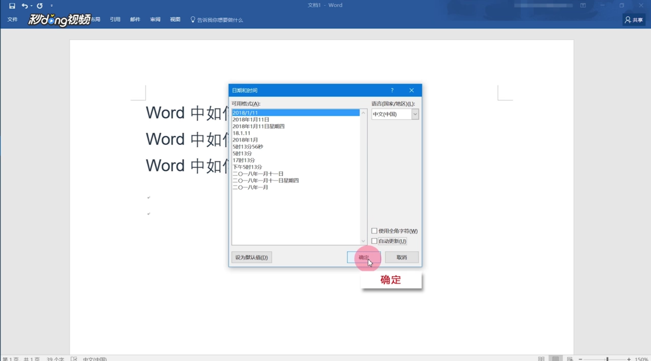Viewport: 651px width, 361px height.
Task: Open Customize Quick Access Toolbar dropdown
Action: tap(52, 6)
